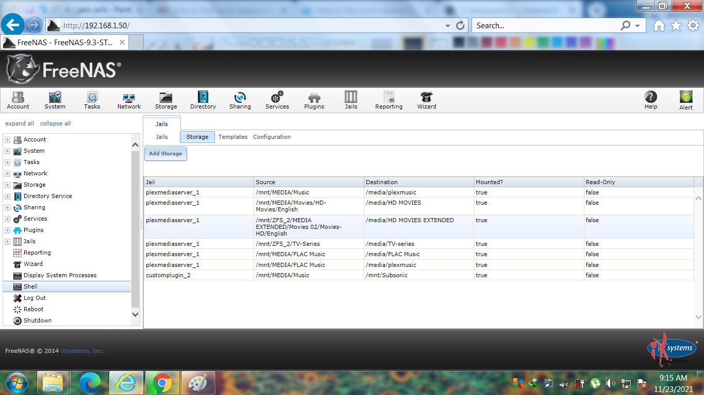Launch Google Chrome from the taskbar

click(162, 383)
